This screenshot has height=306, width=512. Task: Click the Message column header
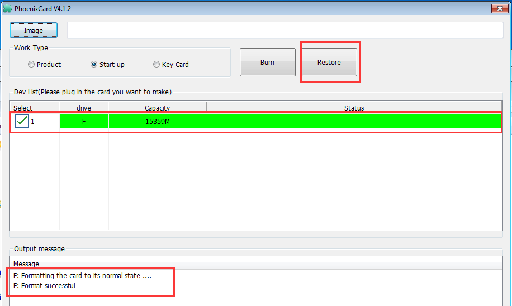pos(257,264)
